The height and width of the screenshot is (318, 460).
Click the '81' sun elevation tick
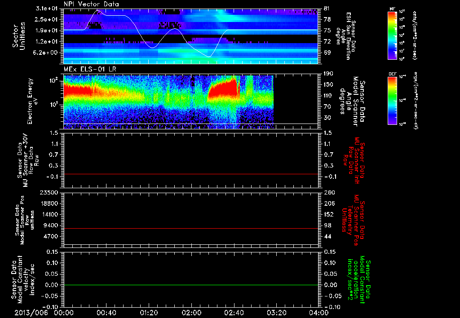327,9
